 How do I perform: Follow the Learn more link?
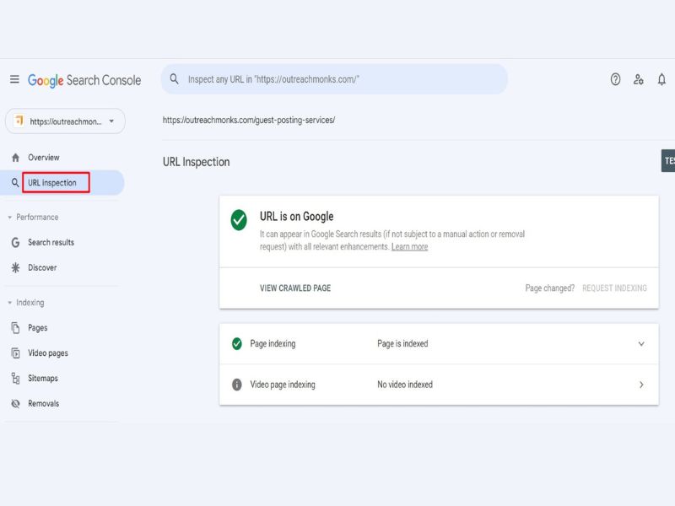(409, 247)
